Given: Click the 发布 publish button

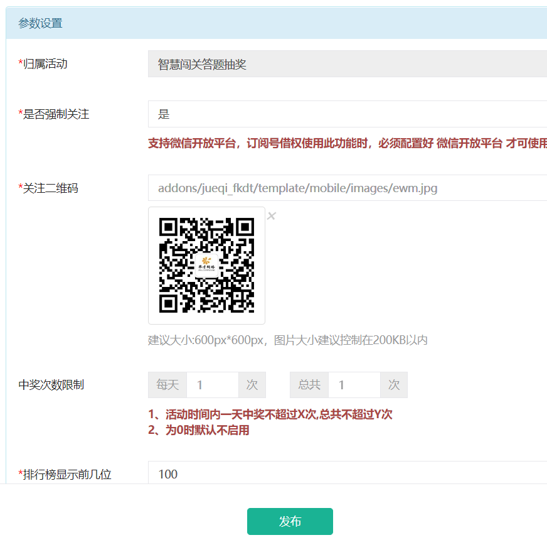Looking at the screenshot, I should 290,521.
